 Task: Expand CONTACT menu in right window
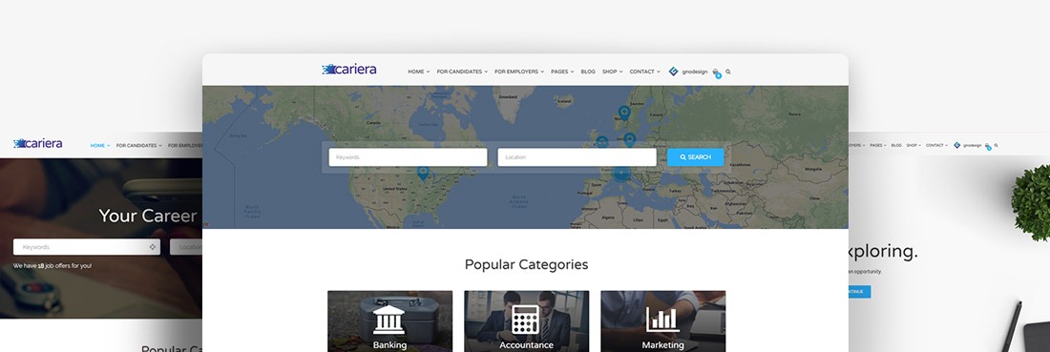click(936, 145)
